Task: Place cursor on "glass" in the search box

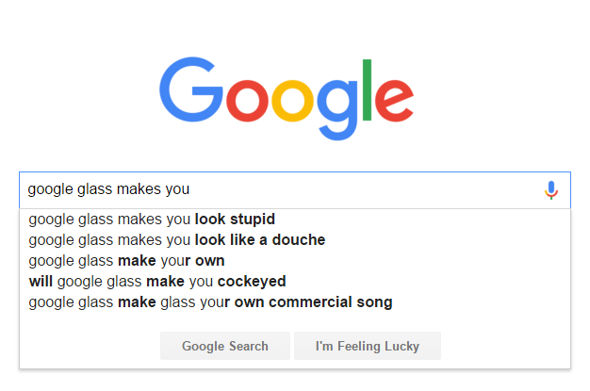Action: [97, 190]
